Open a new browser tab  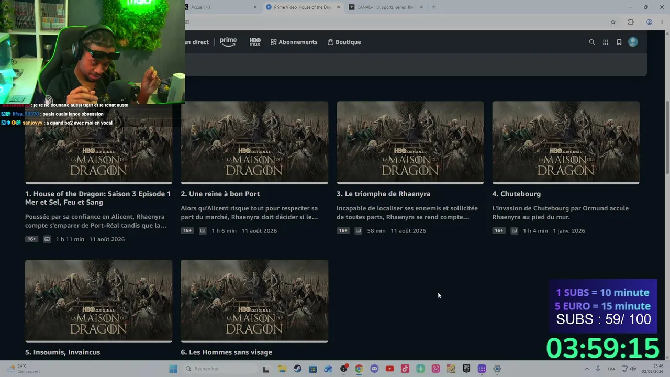tap(434, 7)
